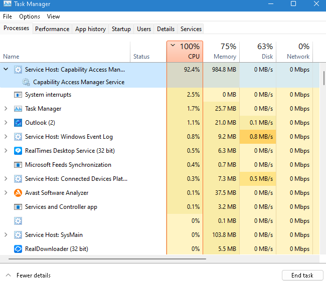Click the 92.4% CPU value

tap(192, 70)
